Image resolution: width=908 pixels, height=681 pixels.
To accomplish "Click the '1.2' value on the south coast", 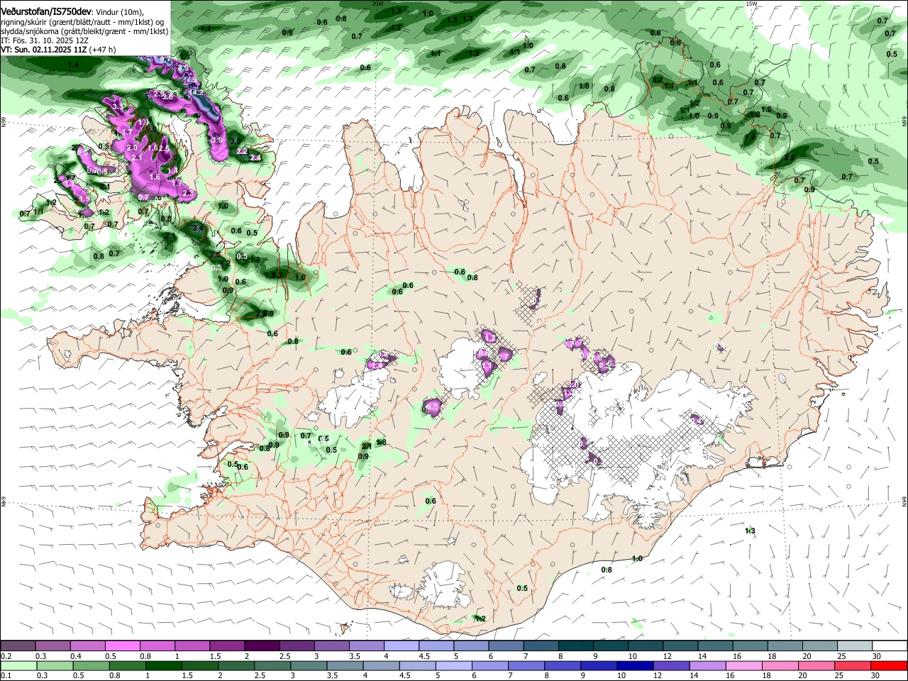I will tap(480, 619).
